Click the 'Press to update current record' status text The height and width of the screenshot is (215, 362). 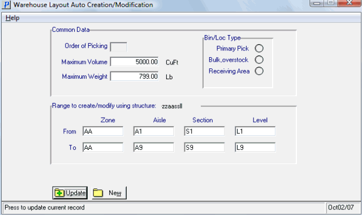(45, 208)
